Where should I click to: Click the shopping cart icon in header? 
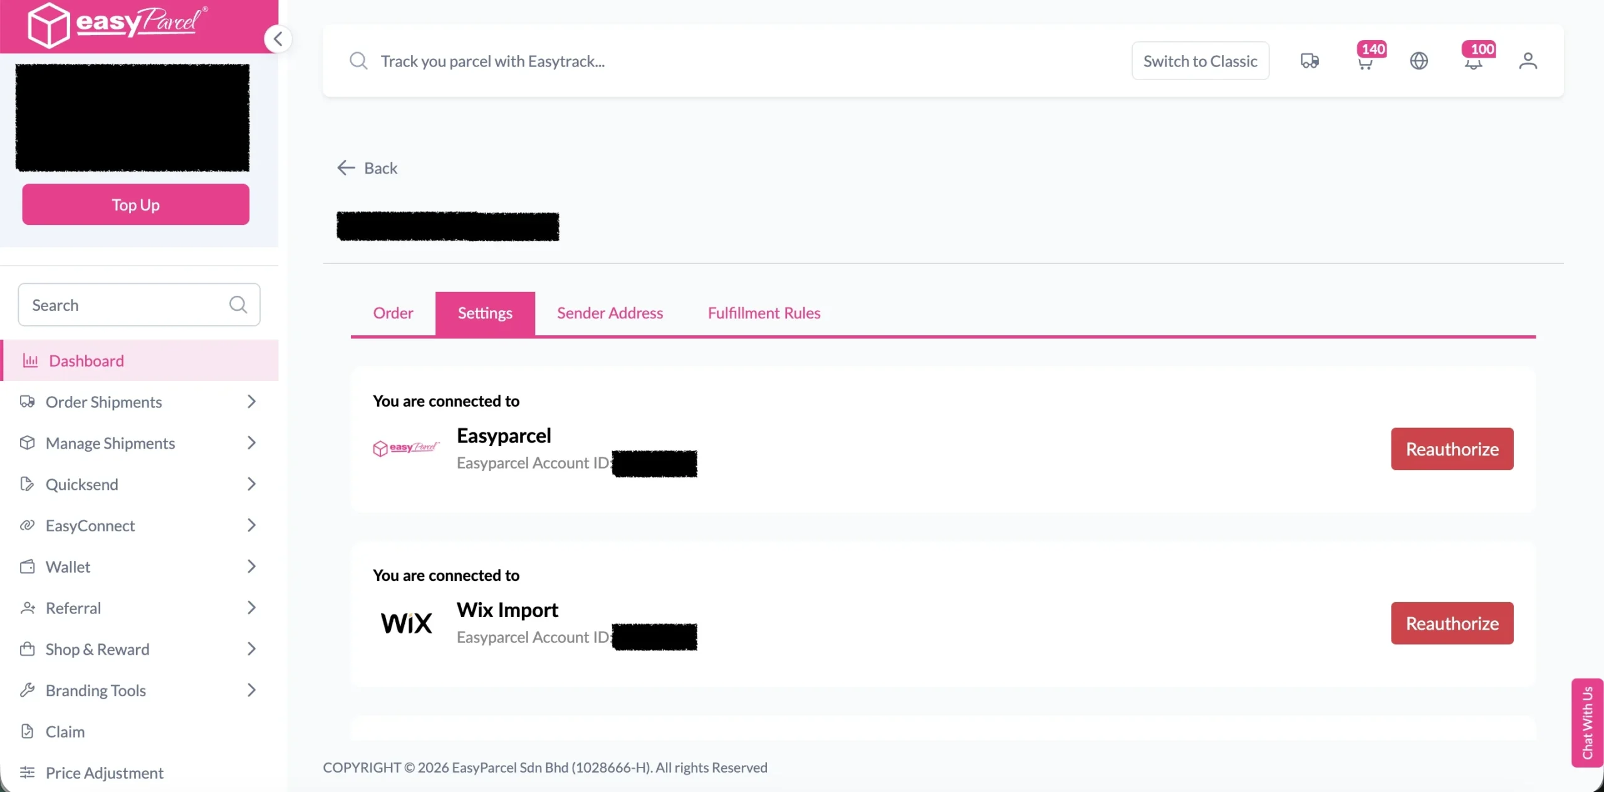tap(1365, 62)
